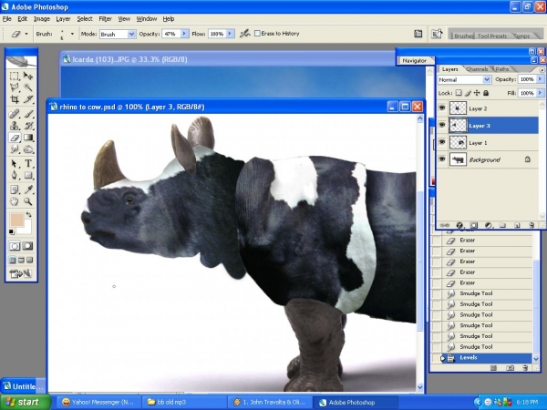Open the Brush preset picker arrow
This screenshot has height=410, width=547.
[x=72, y=34]
